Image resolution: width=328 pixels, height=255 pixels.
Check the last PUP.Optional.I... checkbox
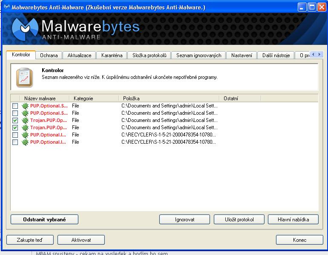[x=15, y=142]
